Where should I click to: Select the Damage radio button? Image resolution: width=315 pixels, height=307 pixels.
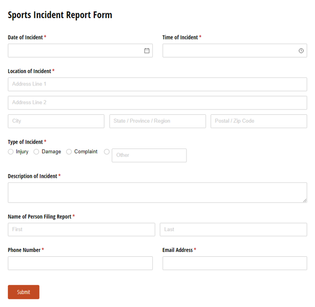pyautogui.click(x=36, y=152)
